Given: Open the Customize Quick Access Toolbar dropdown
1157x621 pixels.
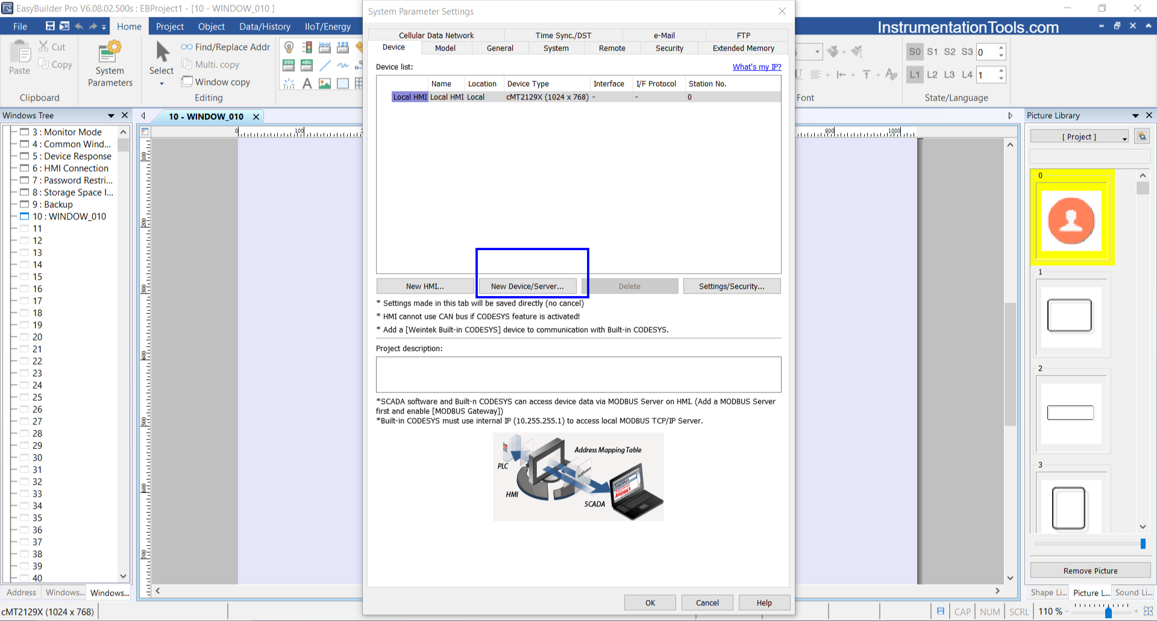Looking at the screenshot, I should tap(104, 27).
